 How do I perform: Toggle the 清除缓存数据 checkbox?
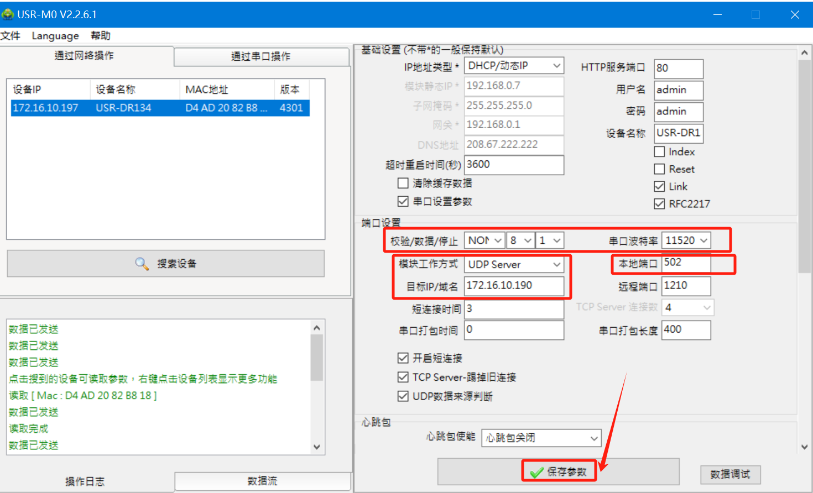[x=403, y=183]
